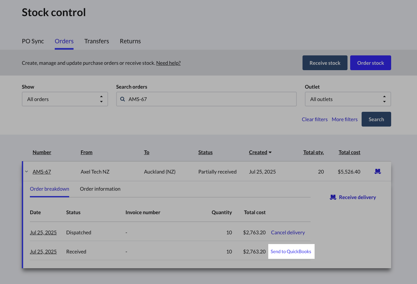417x284 pixels.
Task: Open the Show All orders dropdown
Action: click(65, 99)
